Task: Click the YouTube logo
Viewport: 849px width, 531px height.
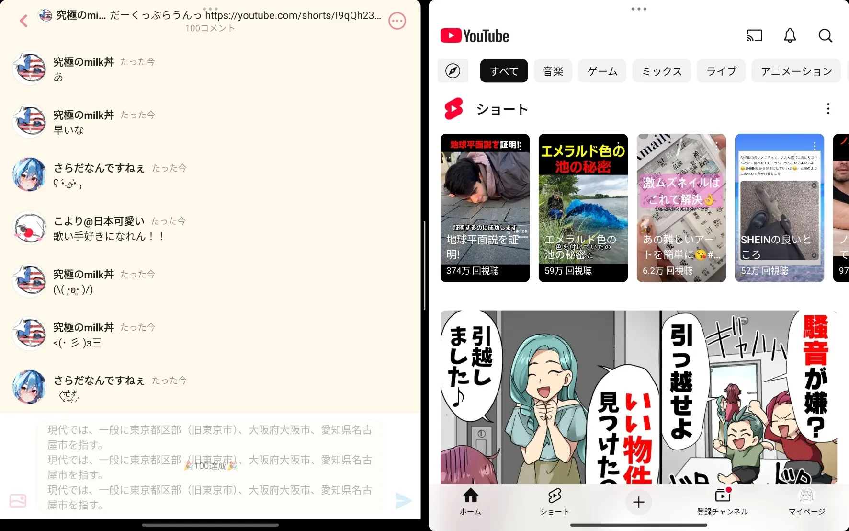Action: pyautogui.click(x=475, y=36)
